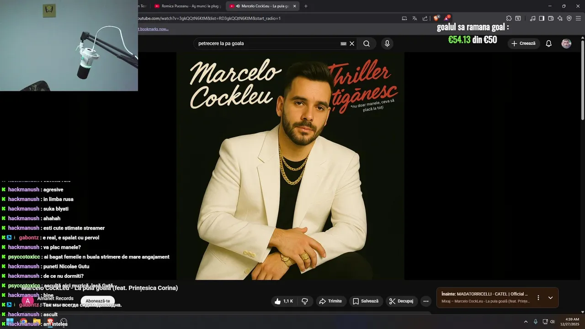This screenshot has width=585, height=329.
Task: Dislike the video with thumbs down
Action: [305, 301]
